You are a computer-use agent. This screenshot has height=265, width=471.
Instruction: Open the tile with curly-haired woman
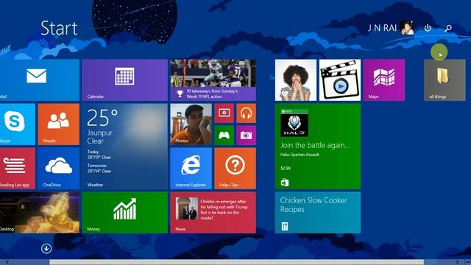(296, 80)
